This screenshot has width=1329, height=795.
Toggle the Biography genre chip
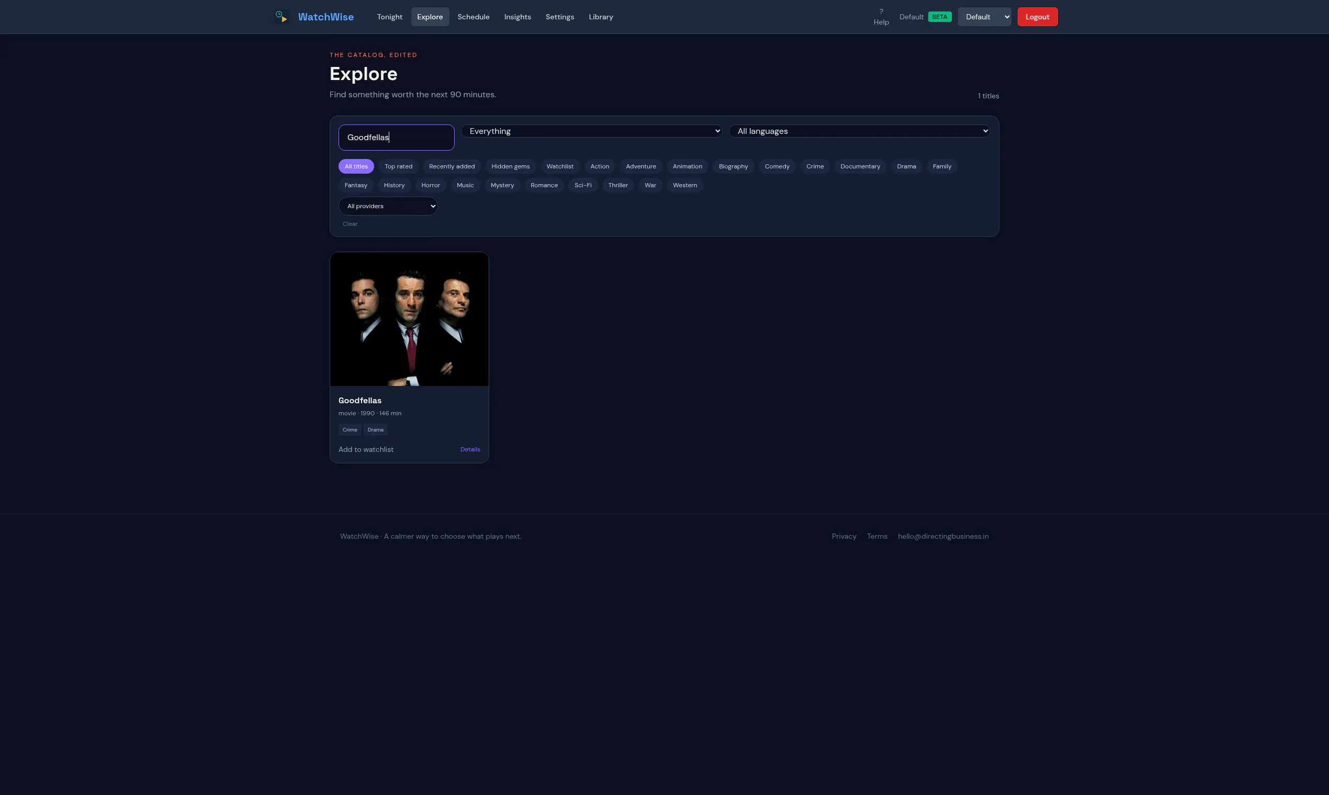(733, 166)
